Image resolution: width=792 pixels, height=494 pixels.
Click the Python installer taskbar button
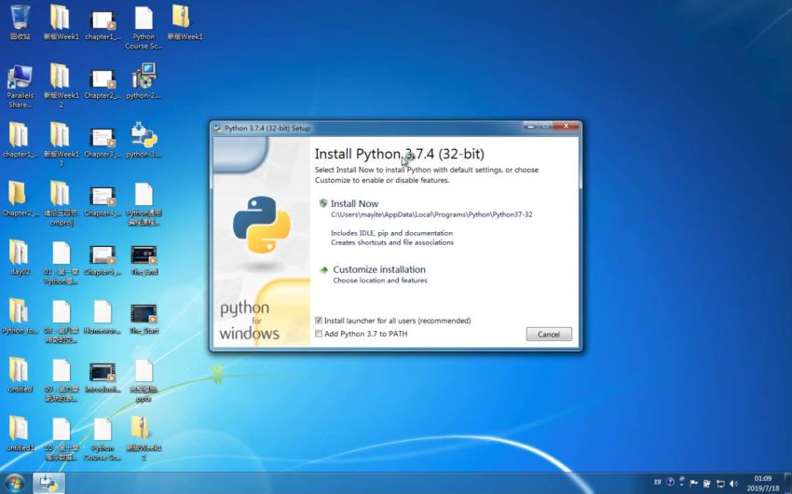pos(48,484)
